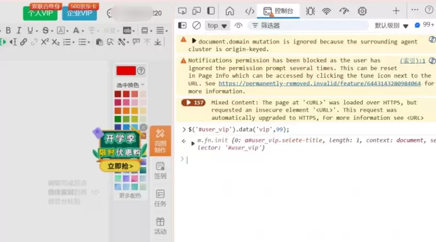Open 首图制作 cover image maker
Image resolution: width=436 pixels, height=242 pixels.
pyautogui.click(x=161, y=141)
